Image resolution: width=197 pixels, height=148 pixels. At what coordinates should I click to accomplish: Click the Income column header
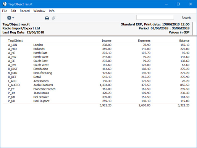pos(107,41)
